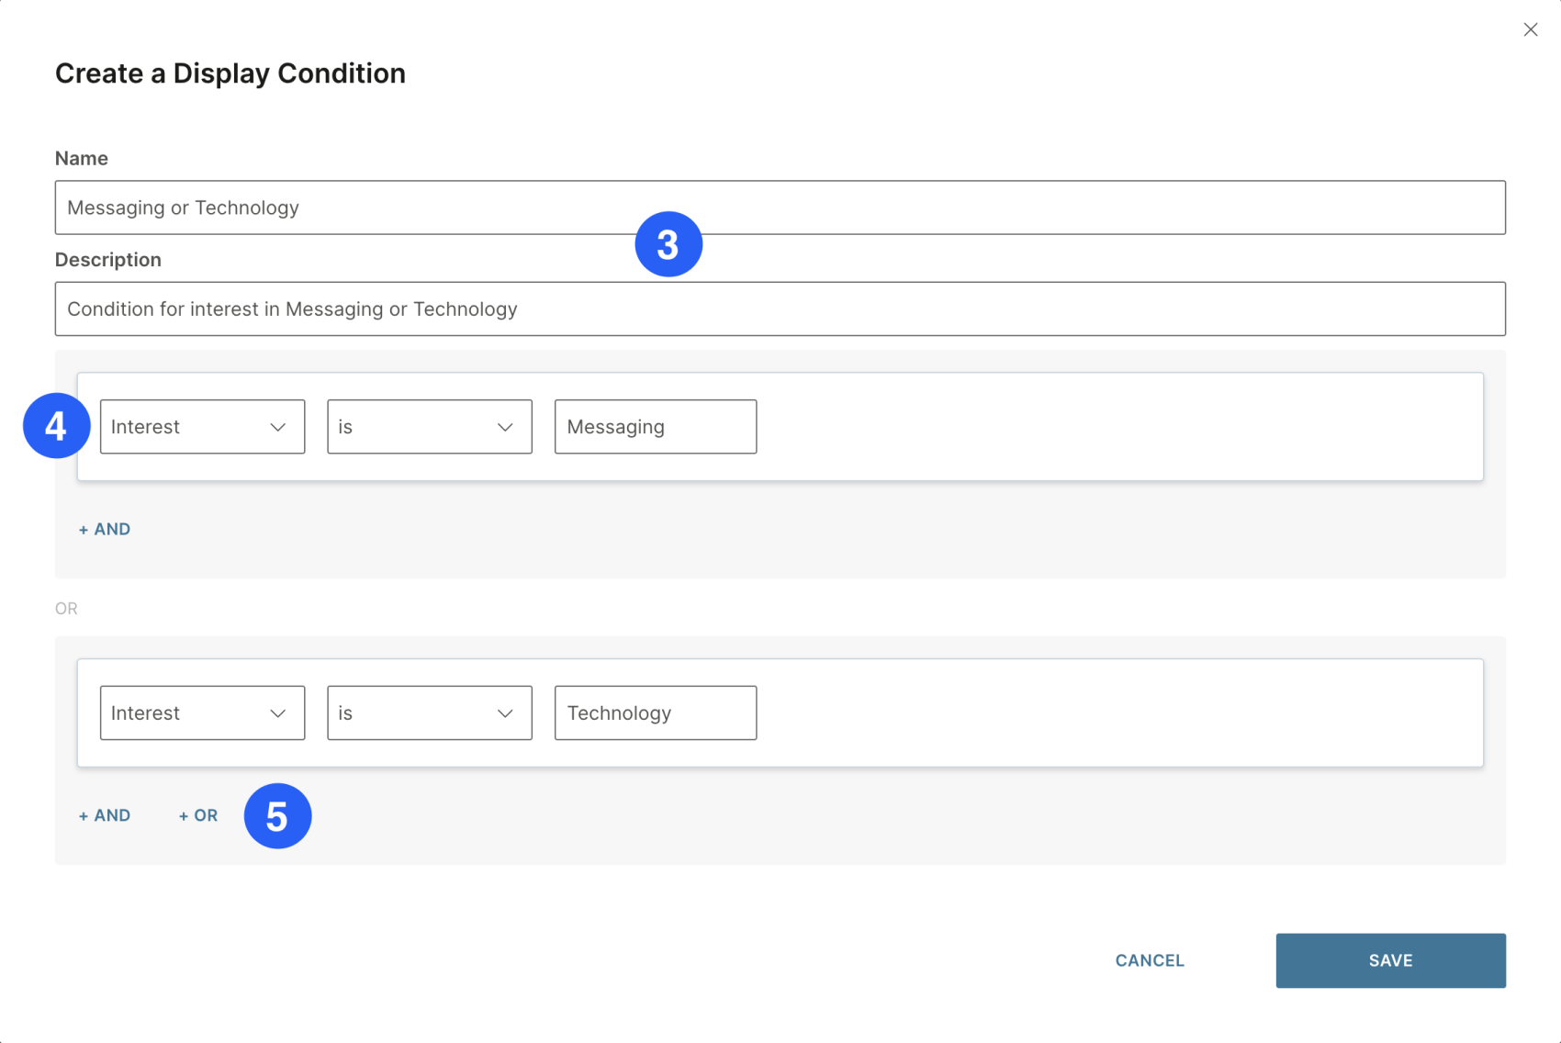
Task: Expand the second Interest attribute dropdown
Action: 202,712
